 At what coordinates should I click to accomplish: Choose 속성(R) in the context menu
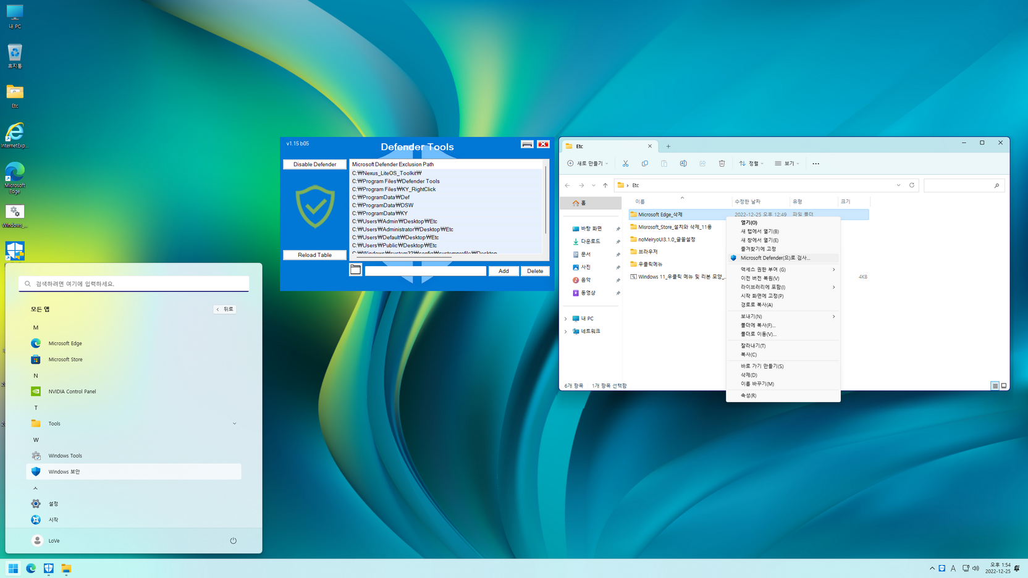pos(783,395)
